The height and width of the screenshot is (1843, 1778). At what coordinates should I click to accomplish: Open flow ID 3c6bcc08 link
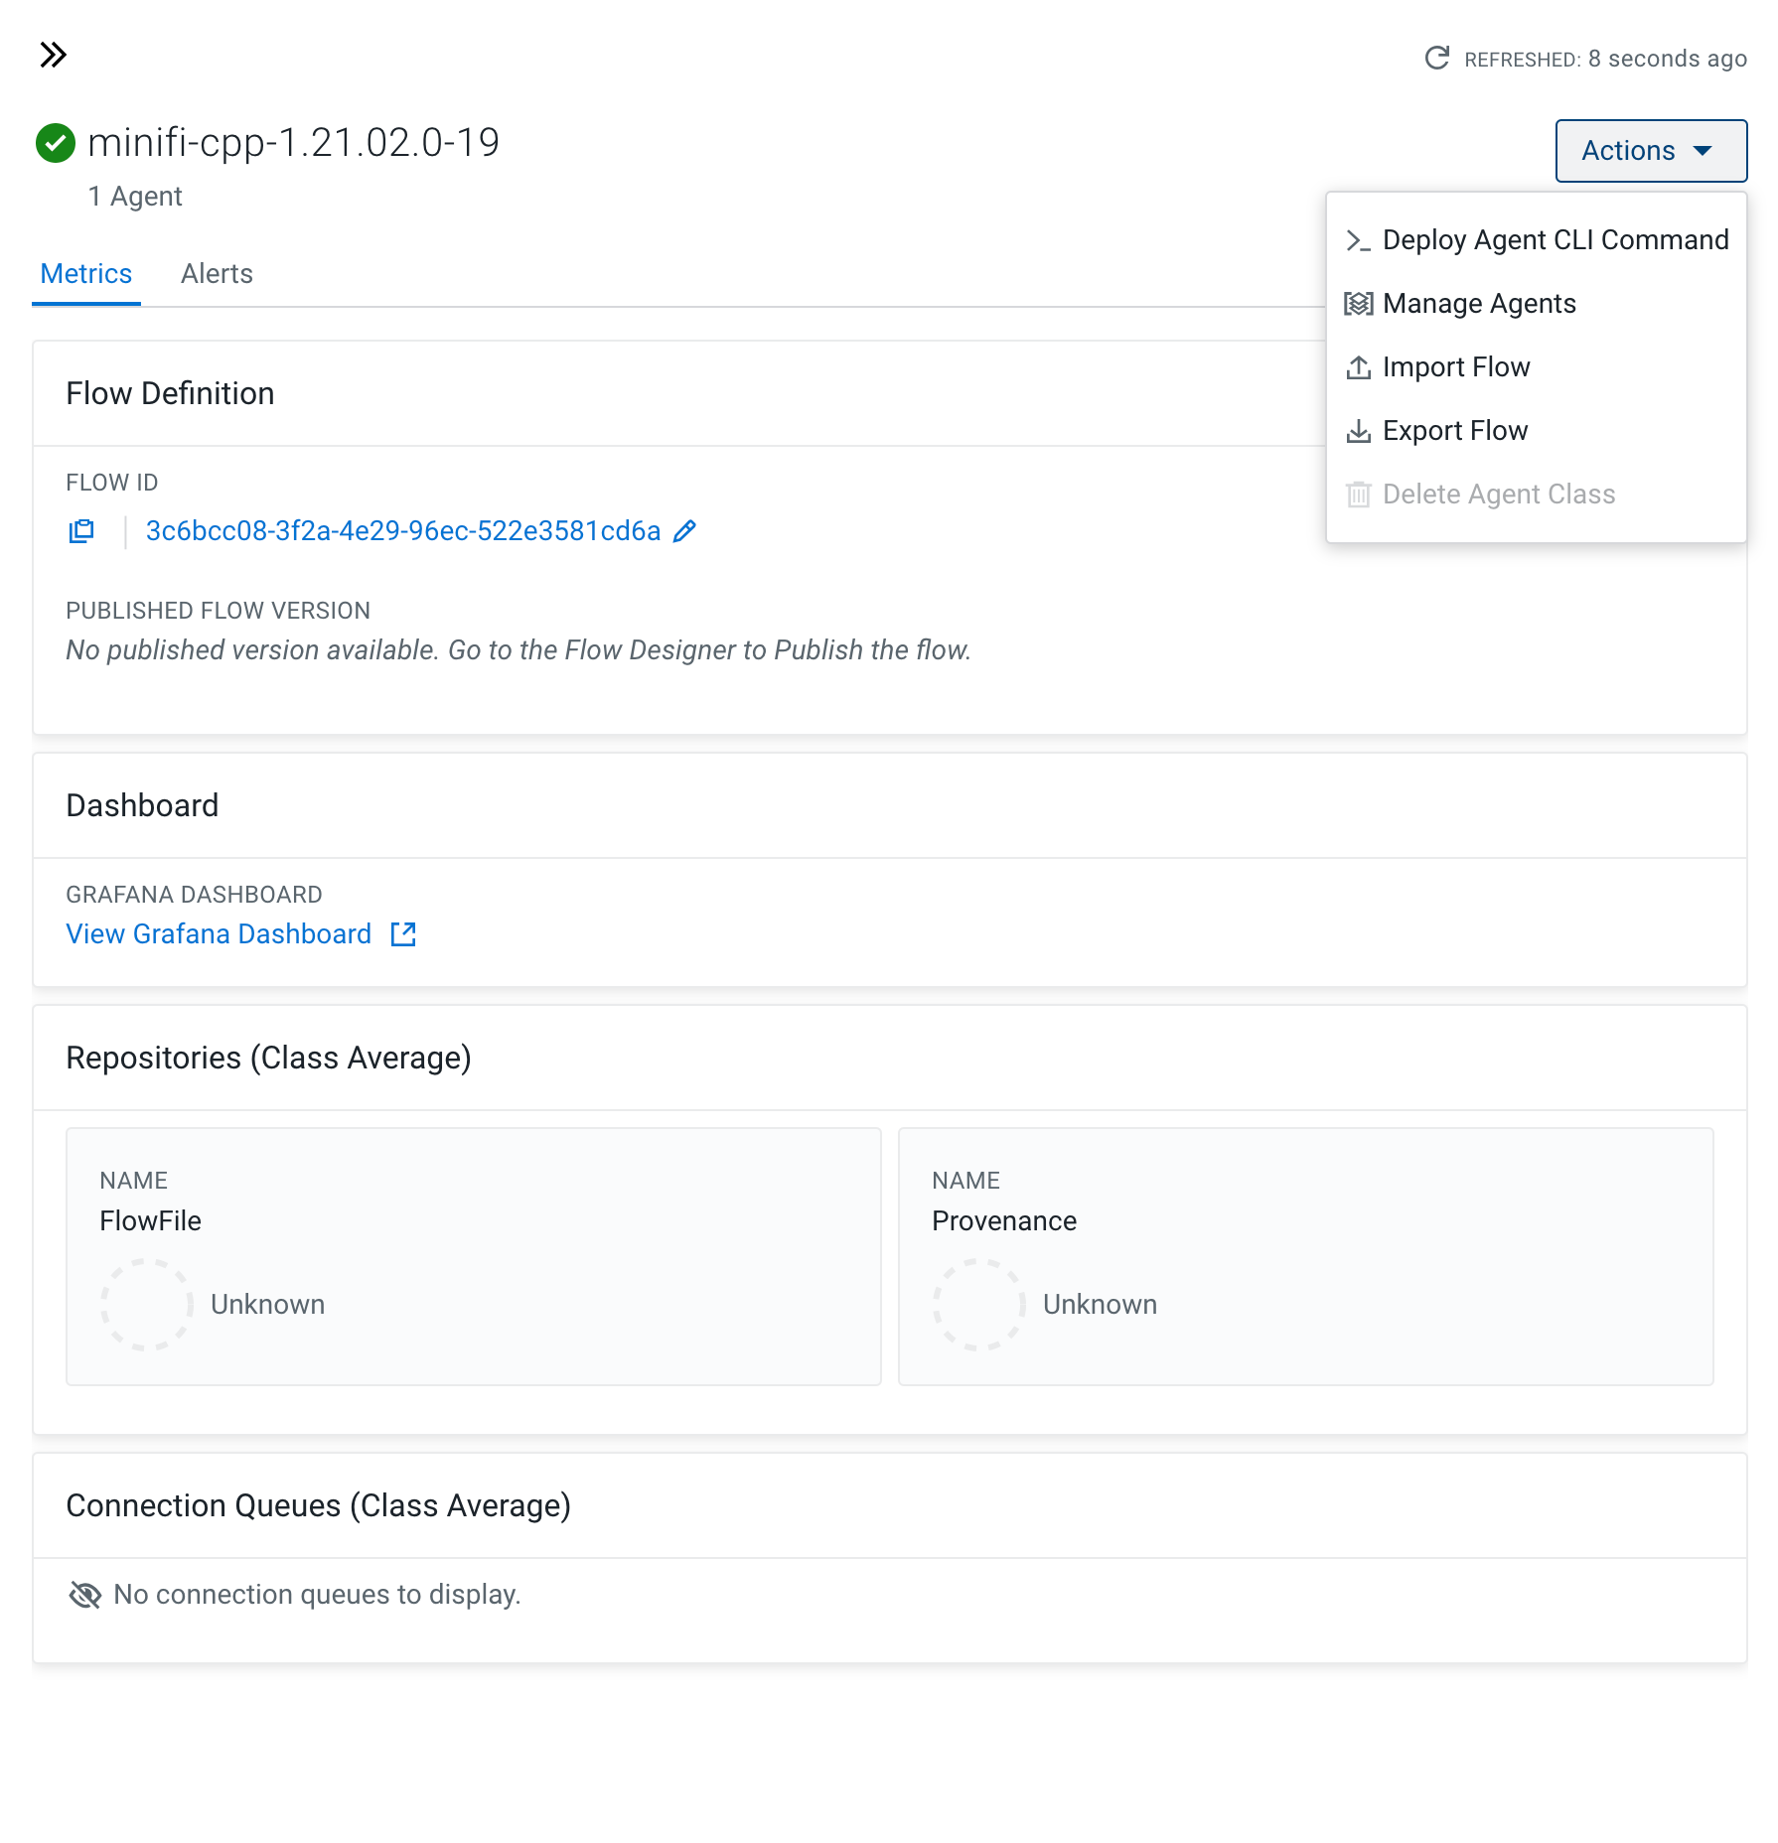(x=403, y=531)
